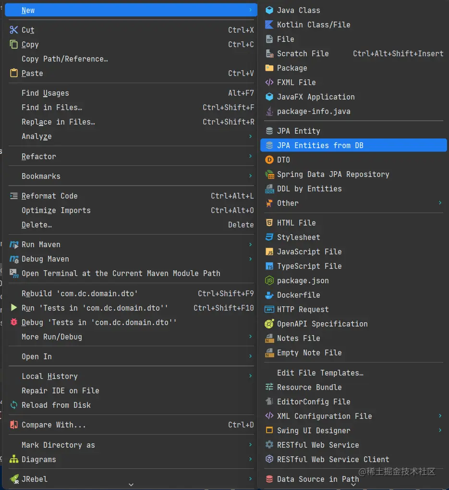Viewport: 449px width, 490px height.
Task: Click the RESTful Web Service gear icon
Action: pos(269,445)
